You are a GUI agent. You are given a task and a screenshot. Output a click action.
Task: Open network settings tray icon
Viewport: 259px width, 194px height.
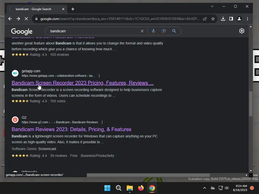pyautogui.click(x=221, y=188)
